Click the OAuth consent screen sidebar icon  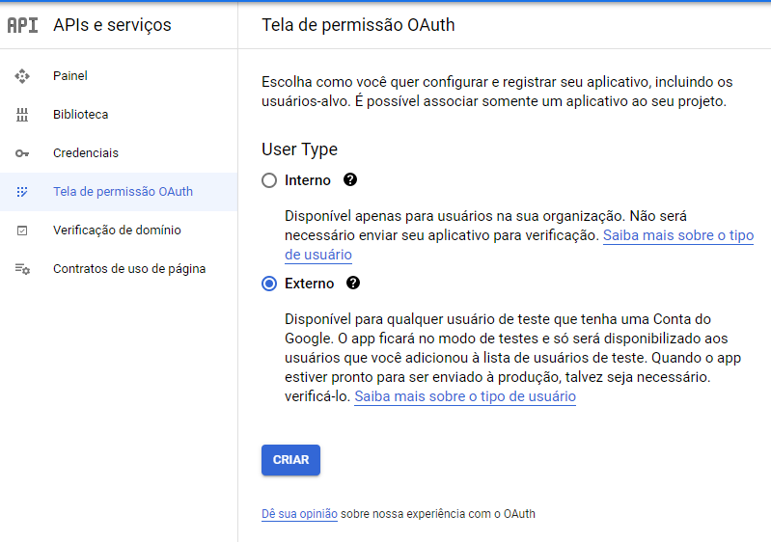coord(22,192)
